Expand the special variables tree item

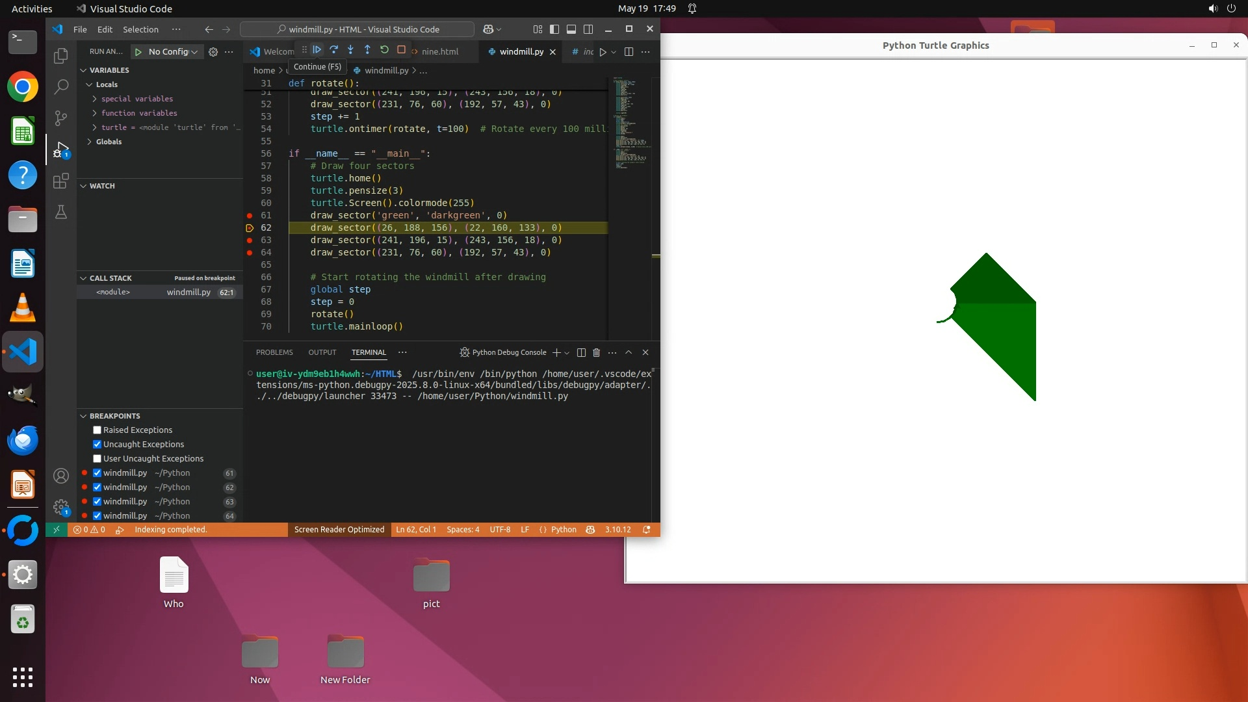136,99
